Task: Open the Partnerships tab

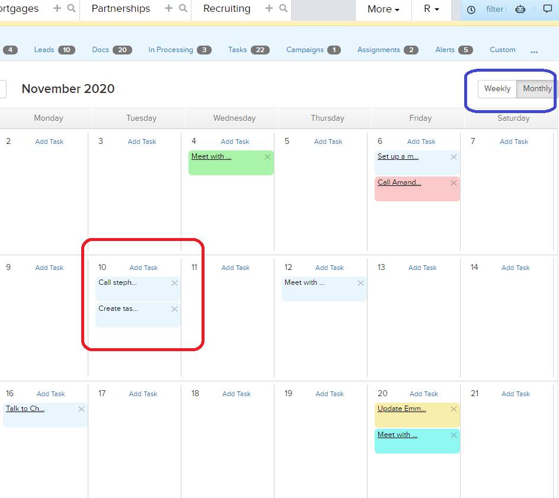Action: tap(121, 8)
